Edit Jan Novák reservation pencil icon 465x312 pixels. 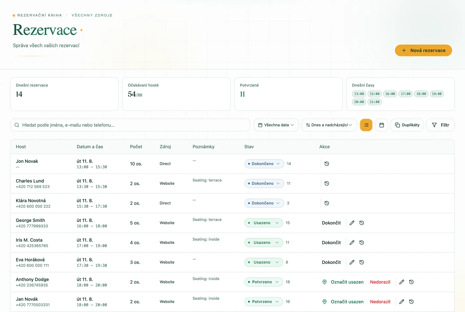coord(402,302)
